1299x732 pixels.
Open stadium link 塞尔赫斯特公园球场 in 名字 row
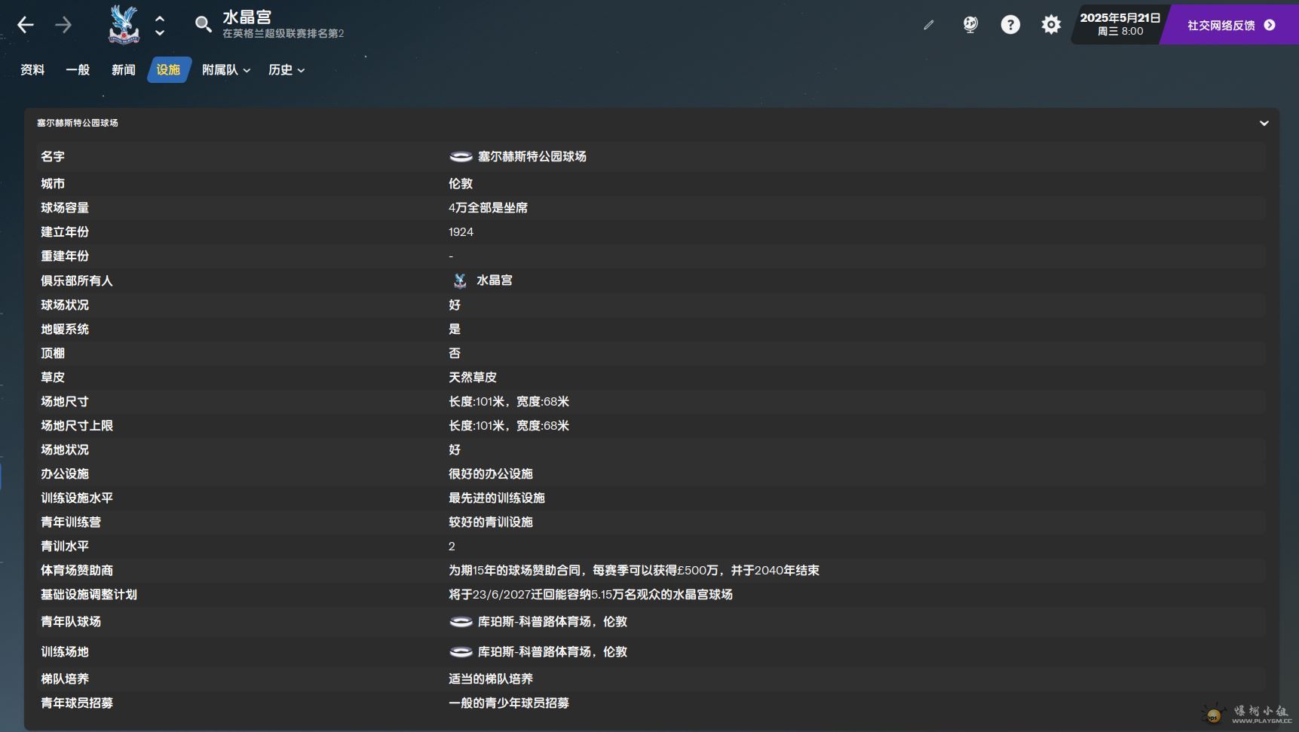tap(532, 156)
